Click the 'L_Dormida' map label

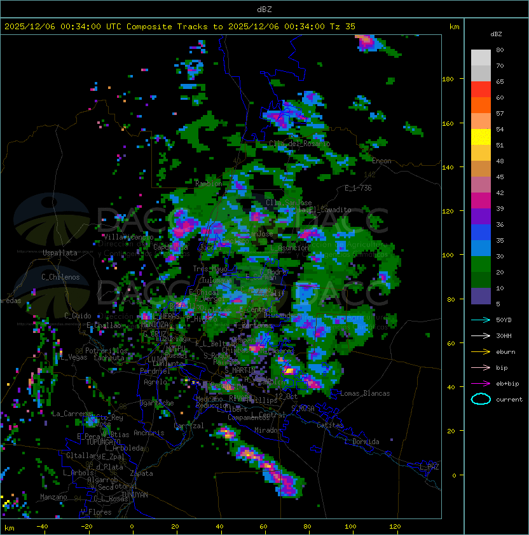click(x=362, y=442)
